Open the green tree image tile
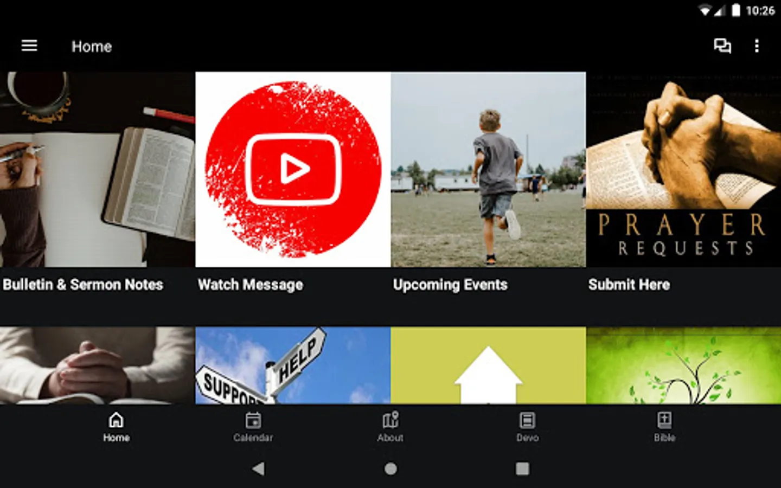 (683, 365)
